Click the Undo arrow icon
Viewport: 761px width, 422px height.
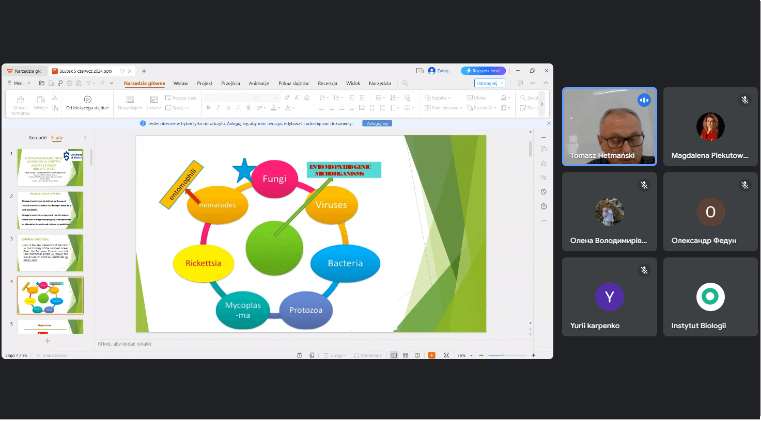(x=89, y=83)
